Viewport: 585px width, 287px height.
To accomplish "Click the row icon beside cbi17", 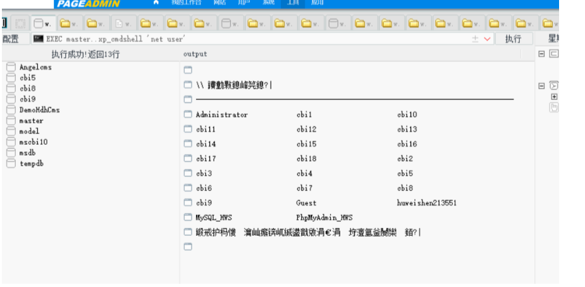I will (x=188, y=159).
